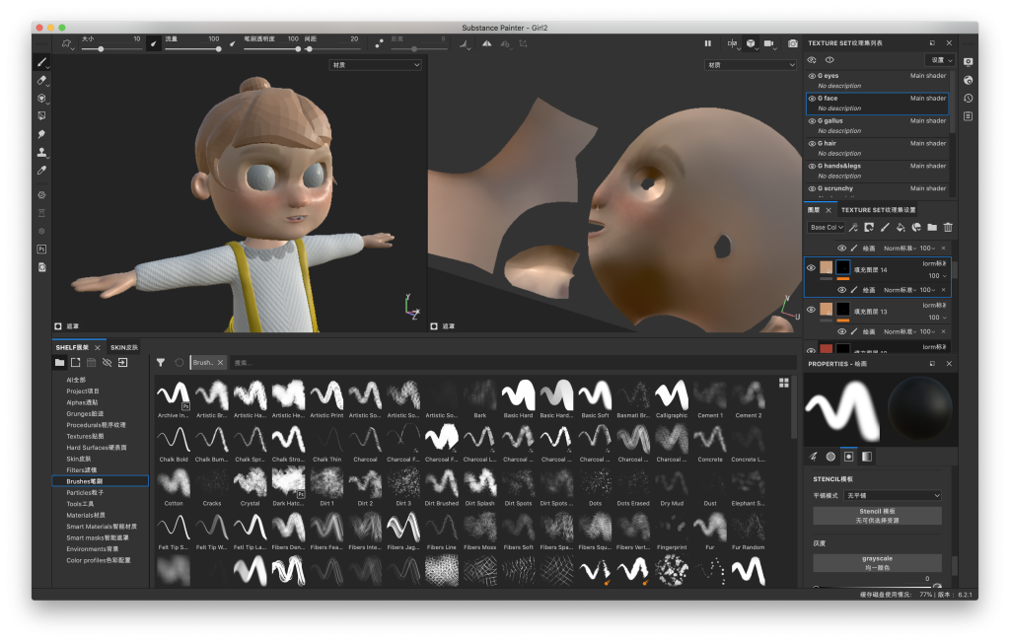Toggle the symmetry mirror icon
The width and height of the screenshot is (1010, 642).
point(487,43)
